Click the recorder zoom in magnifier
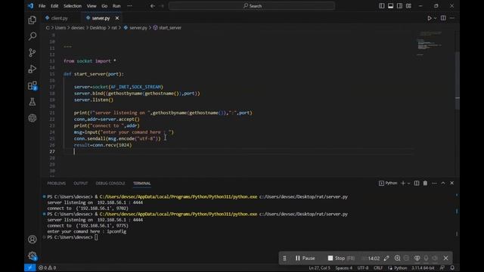Image resolution: width=484 pixels, height=272 pixels. tap(397, 258)
